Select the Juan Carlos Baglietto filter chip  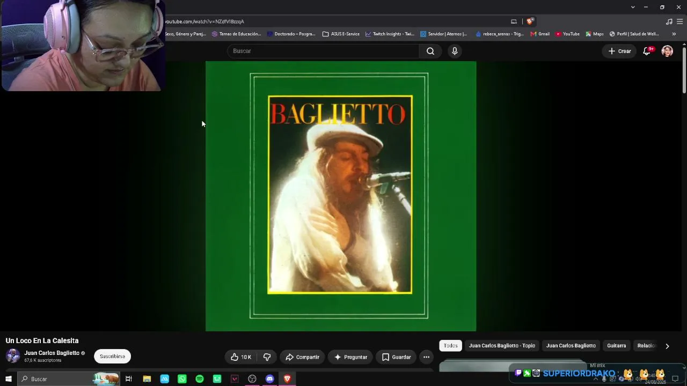[571, 346]
